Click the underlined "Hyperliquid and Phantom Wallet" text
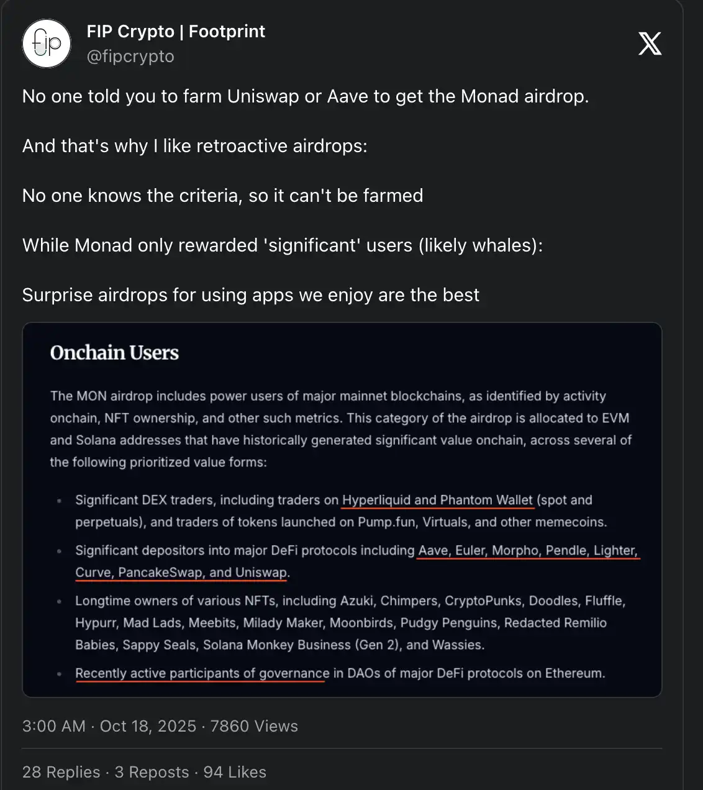This screenshot has height=790, width=703. [437, 500]
